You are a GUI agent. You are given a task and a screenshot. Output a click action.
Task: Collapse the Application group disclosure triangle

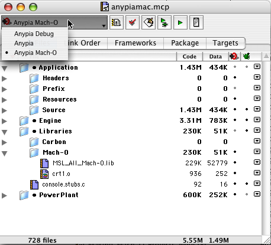[x=5, y=68]
